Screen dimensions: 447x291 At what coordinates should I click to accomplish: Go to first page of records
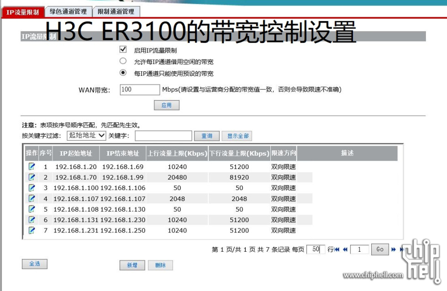point(337,249)
